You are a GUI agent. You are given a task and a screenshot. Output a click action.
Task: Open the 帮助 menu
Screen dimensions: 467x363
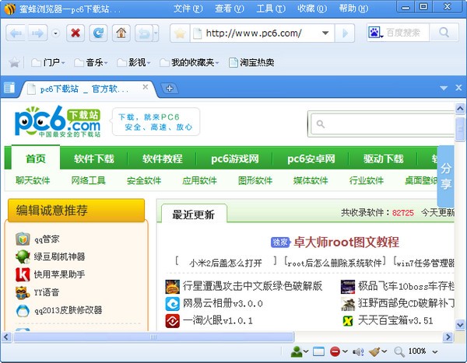[x=353, y=9]
